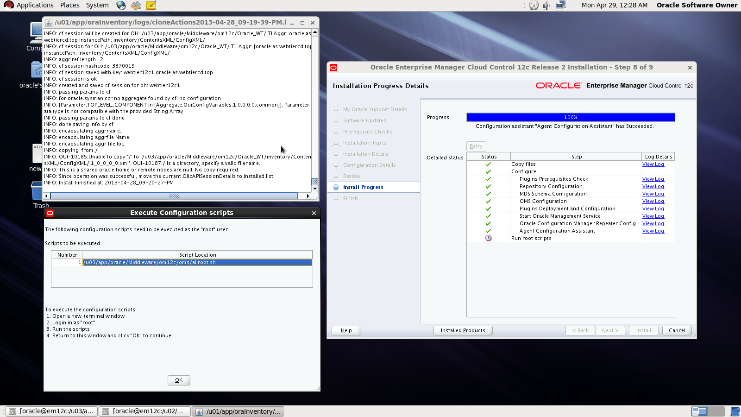741x417 pixels.
Task: Click the clock status icon for Run root scripts
Action: [x=488, y=238]
